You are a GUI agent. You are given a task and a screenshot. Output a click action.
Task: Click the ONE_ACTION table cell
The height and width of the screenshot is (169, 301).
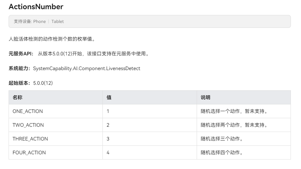pos(28,111)
